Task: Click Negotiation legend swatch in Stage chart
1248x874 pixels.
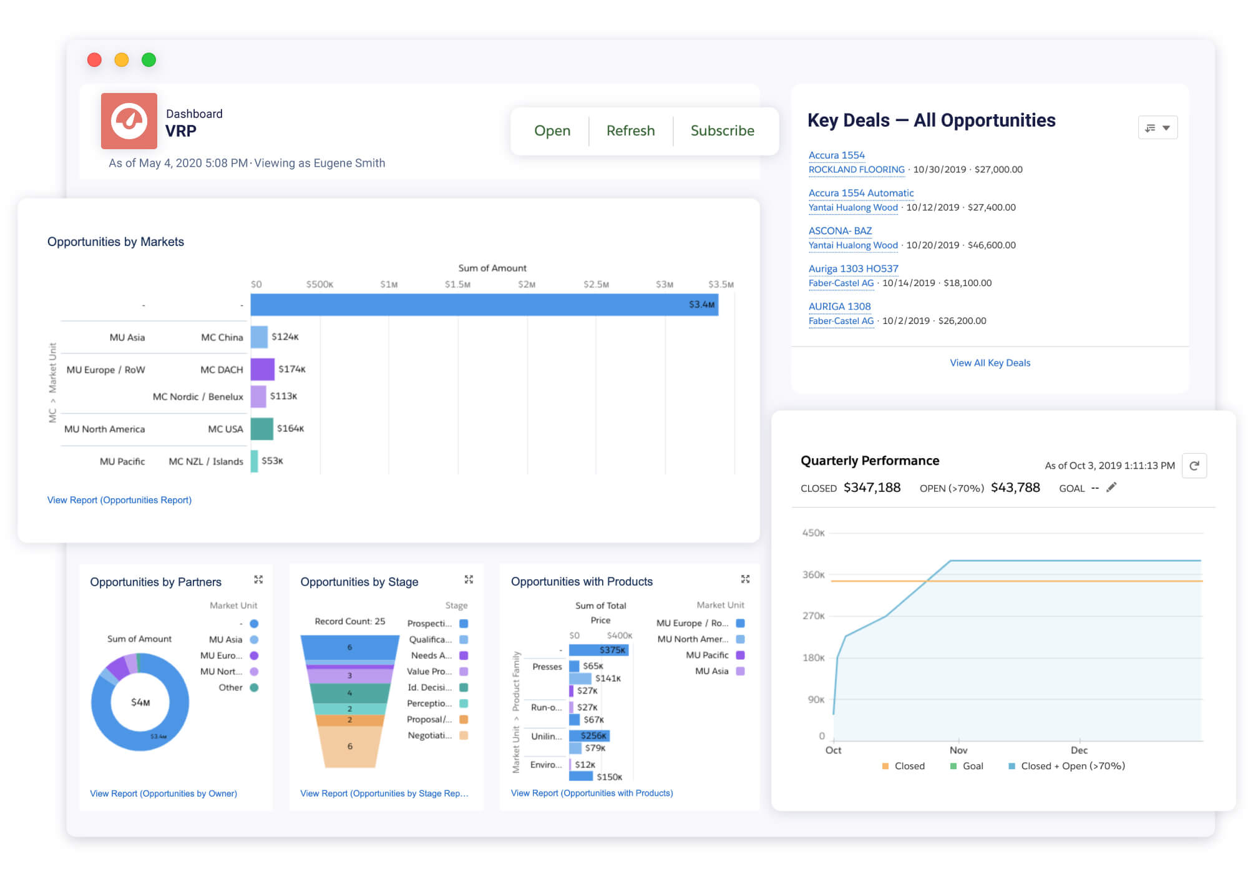Action: (x=464, y=735)
